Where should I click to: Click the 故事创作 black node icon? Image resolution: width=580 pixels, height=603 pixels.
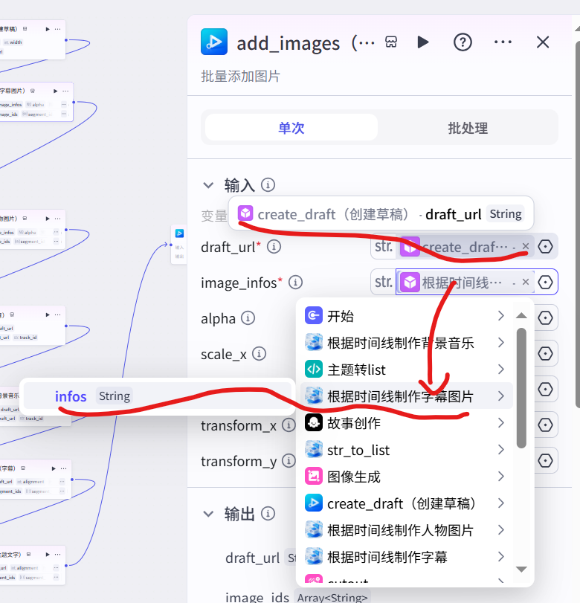pos(314,423)
